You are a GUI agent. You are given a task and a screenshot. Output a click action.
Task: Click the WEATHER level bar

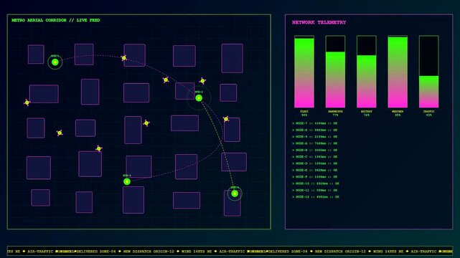pyautogui.click(x=398, y=72)
